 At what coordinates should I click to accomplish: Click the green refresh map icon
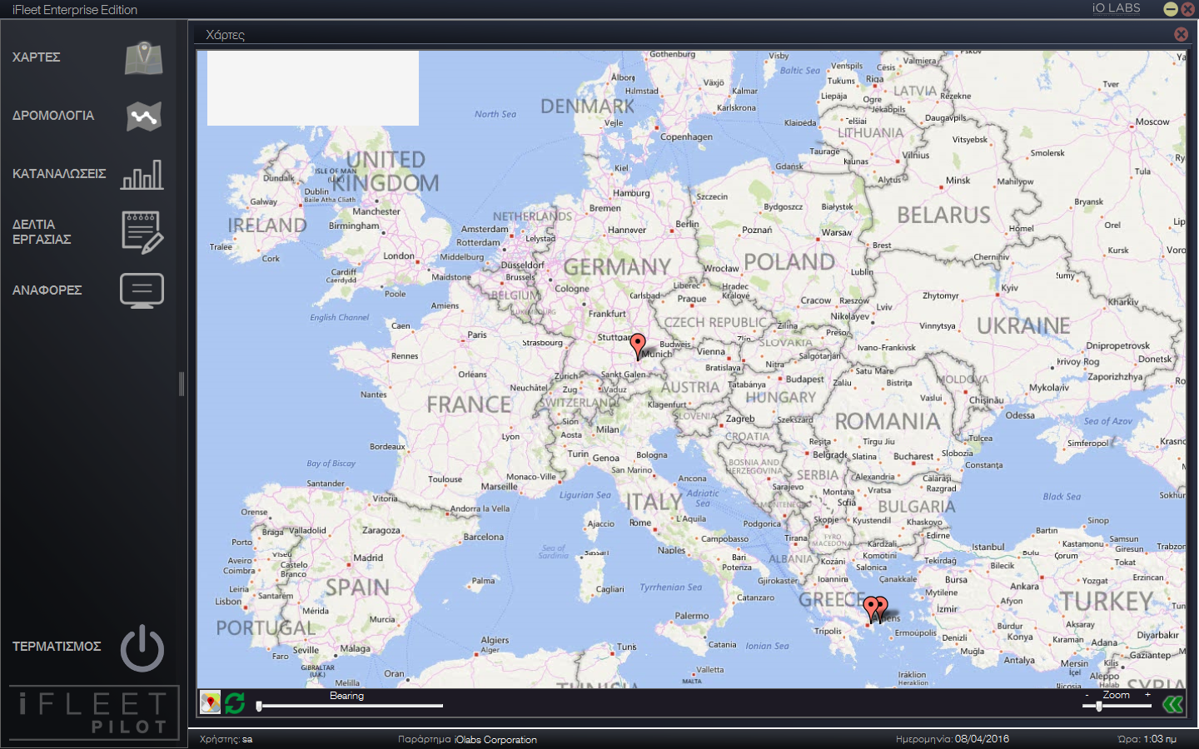point(235,703)
